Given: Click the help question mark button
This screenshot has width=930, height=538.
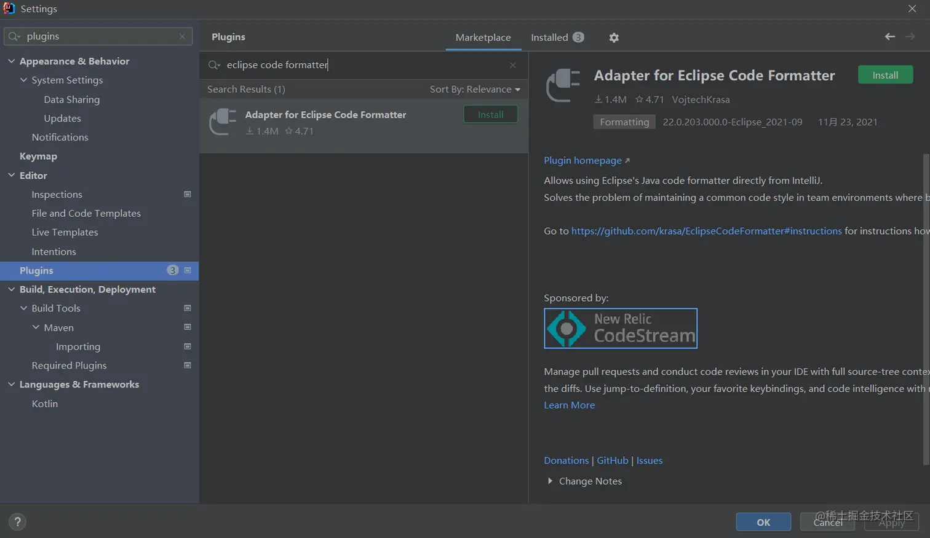Looking at the screenshot, I should pos(17,522).
